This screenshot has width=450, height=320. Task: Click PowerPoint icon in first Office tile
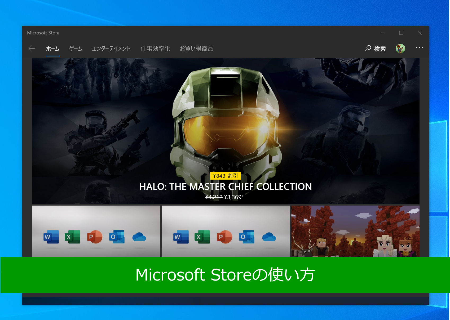[95, 237]
